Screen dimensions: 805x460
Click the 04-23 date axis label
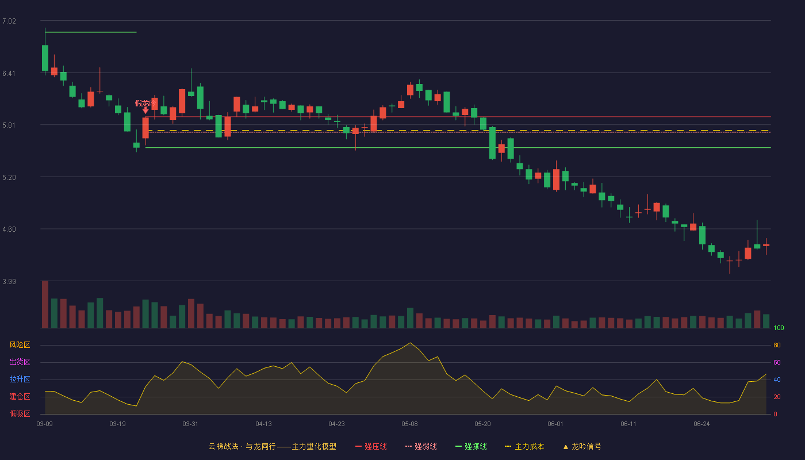click(x=336, y=424)
